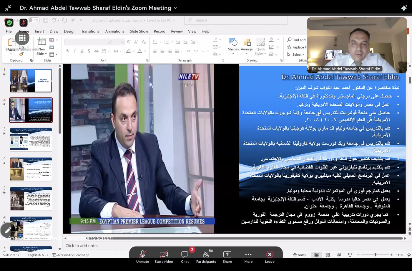Select slide 3 thumbnail
The height and width of the screenshot is (271, 412).
[31, 140]
